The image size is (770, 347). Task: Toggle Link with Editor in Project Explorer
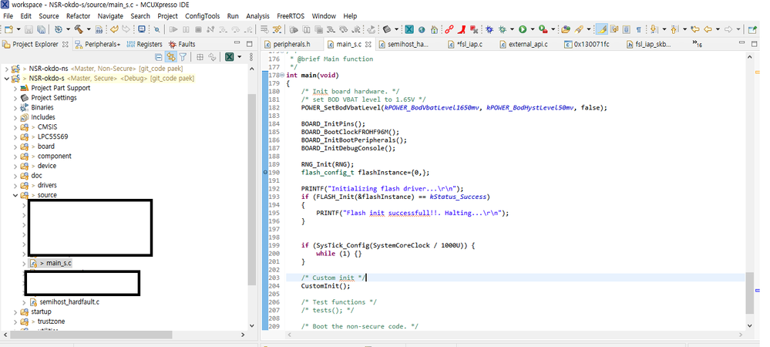pos(171,57)
